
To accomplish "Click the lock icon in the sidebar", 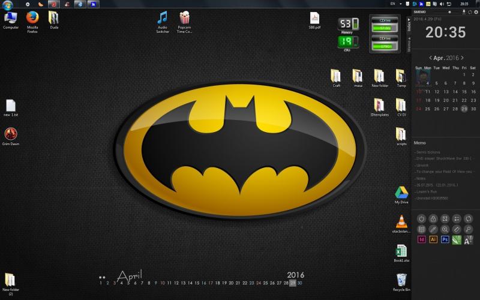I will 433,218.
